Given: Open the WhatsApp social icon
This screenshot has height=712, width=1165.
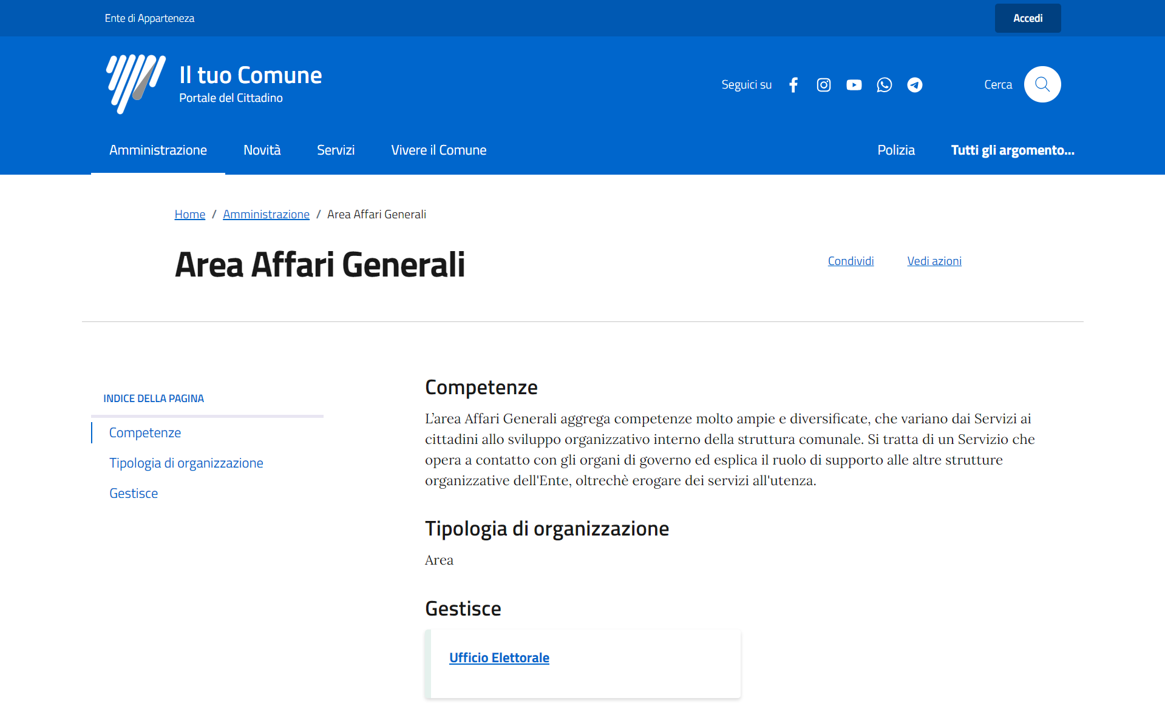Looking at the screenshot, I should click(884, 85).
